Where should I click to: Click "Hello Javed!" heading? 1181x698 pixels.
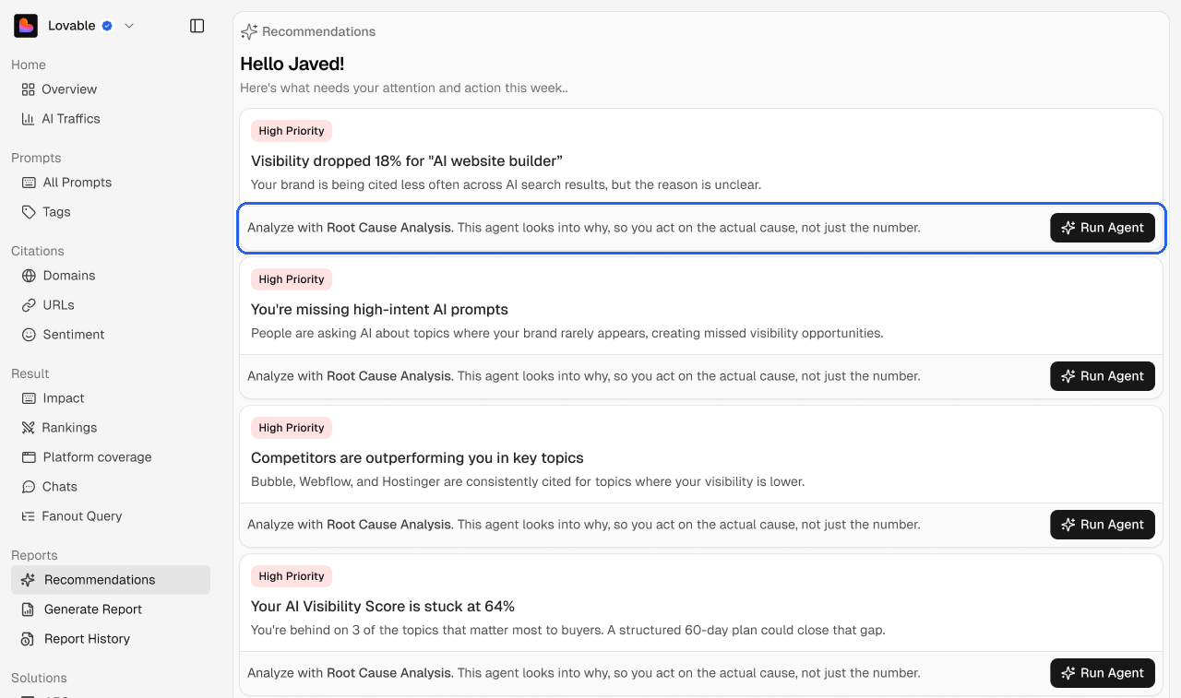tap(292, 64)
